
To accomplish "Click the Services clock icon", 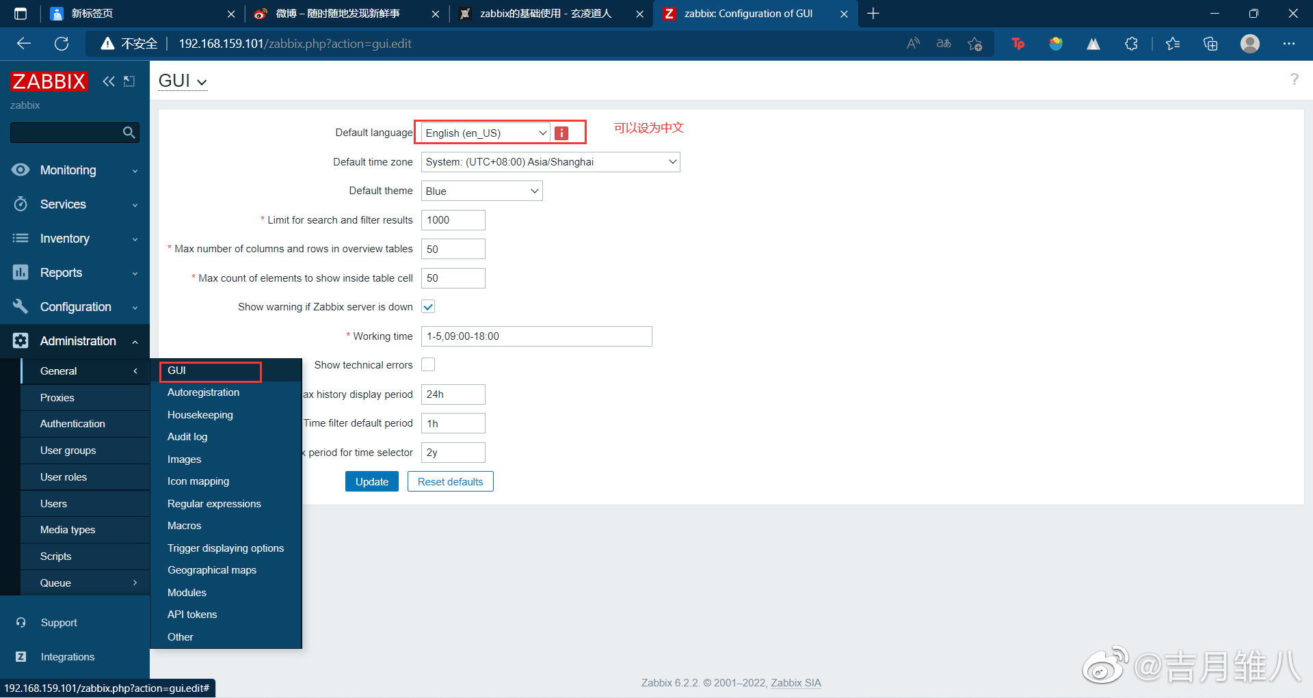I will point(21,204).
